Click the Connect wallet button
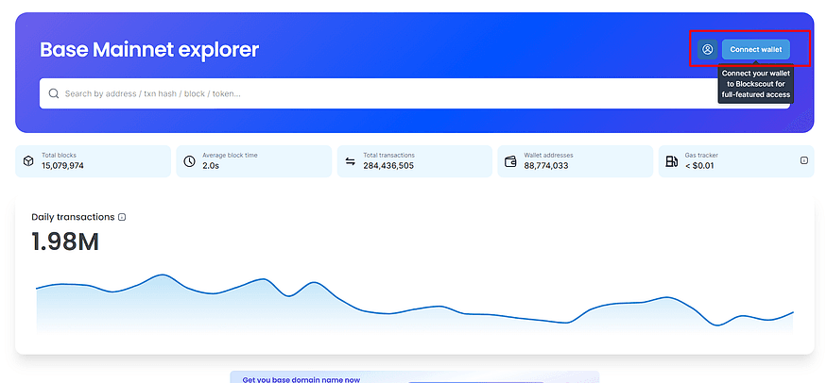Screen dimensions: 827x383 tap(756, 49)
